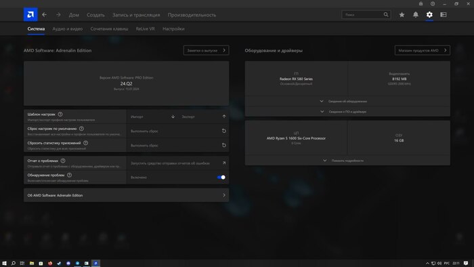Click help icon next to Обнаружение проблем

[x=70, y=175]
